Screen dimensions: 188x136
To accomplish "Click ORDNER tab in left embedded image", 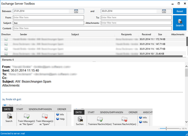I will [x=62, y=109].
